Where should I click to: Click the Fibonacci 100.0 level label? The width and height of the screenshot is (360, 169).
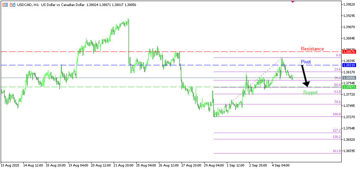[336, 114]
